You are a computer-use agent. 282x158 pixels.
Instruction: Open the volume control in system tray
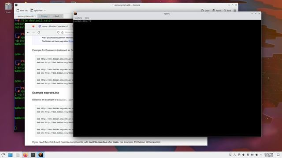pos(256,155)
